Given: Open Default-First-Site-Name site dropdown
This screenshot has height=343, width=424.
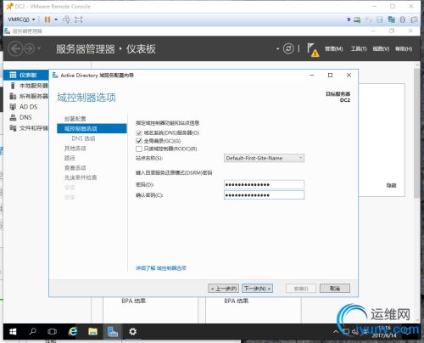Looking at the screenshot, I should [x=264, y=158].
